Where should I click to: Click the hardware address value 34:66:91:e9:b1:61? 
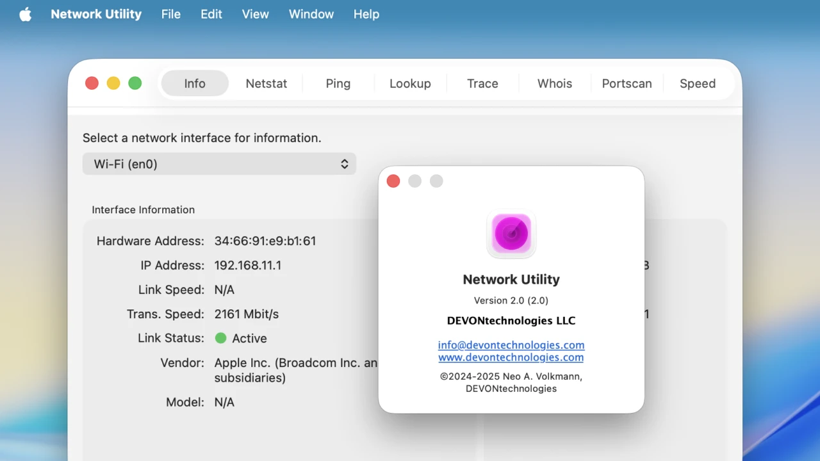(265, 241)
